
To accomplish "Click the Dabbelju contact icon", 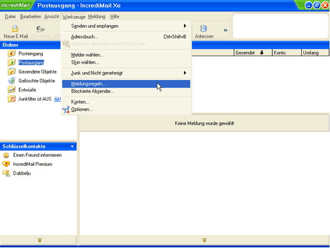I will (7, 173).
